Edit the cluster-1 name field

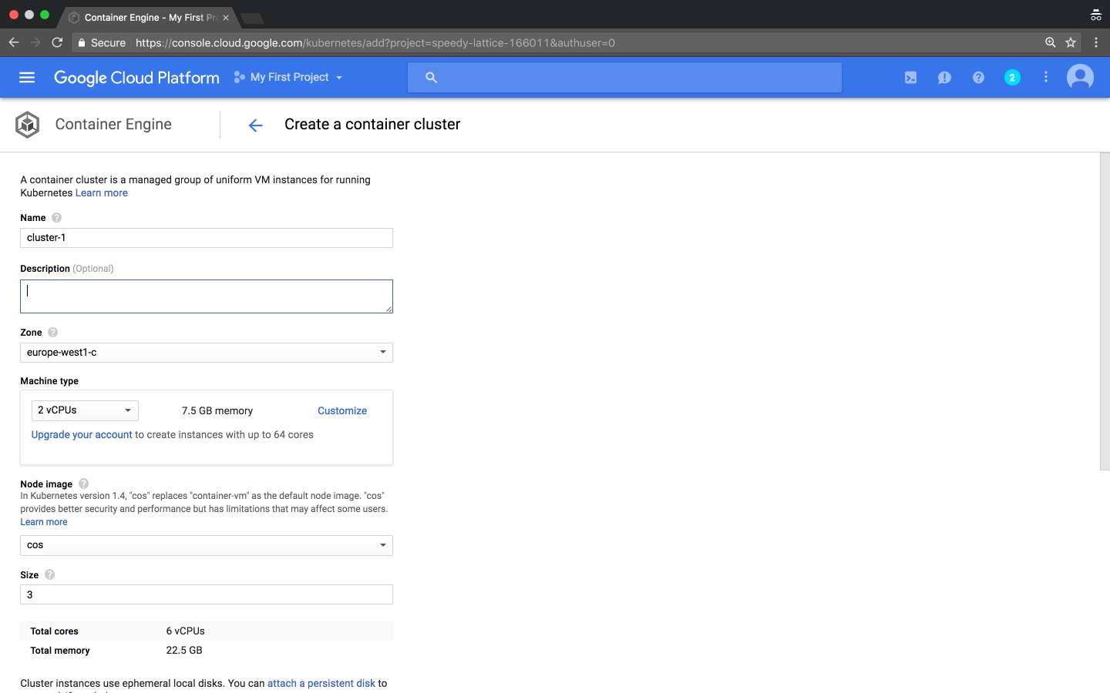point(207,238)
